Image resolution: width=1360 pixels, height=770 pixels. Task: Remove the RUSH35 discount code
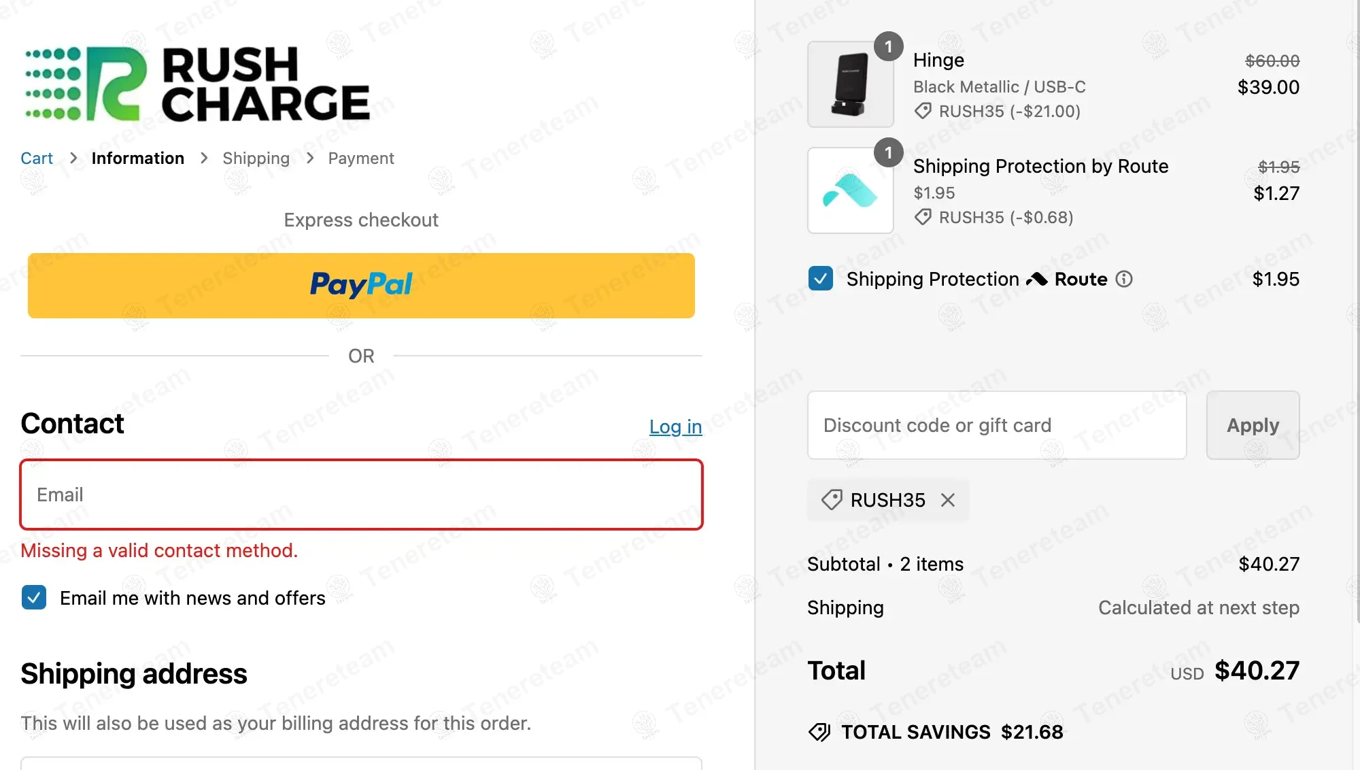click(948, 500)
